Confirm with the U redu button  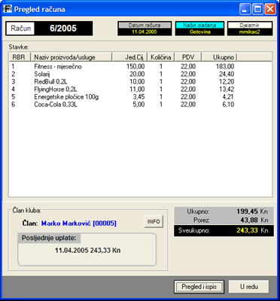tap(249, 287)
